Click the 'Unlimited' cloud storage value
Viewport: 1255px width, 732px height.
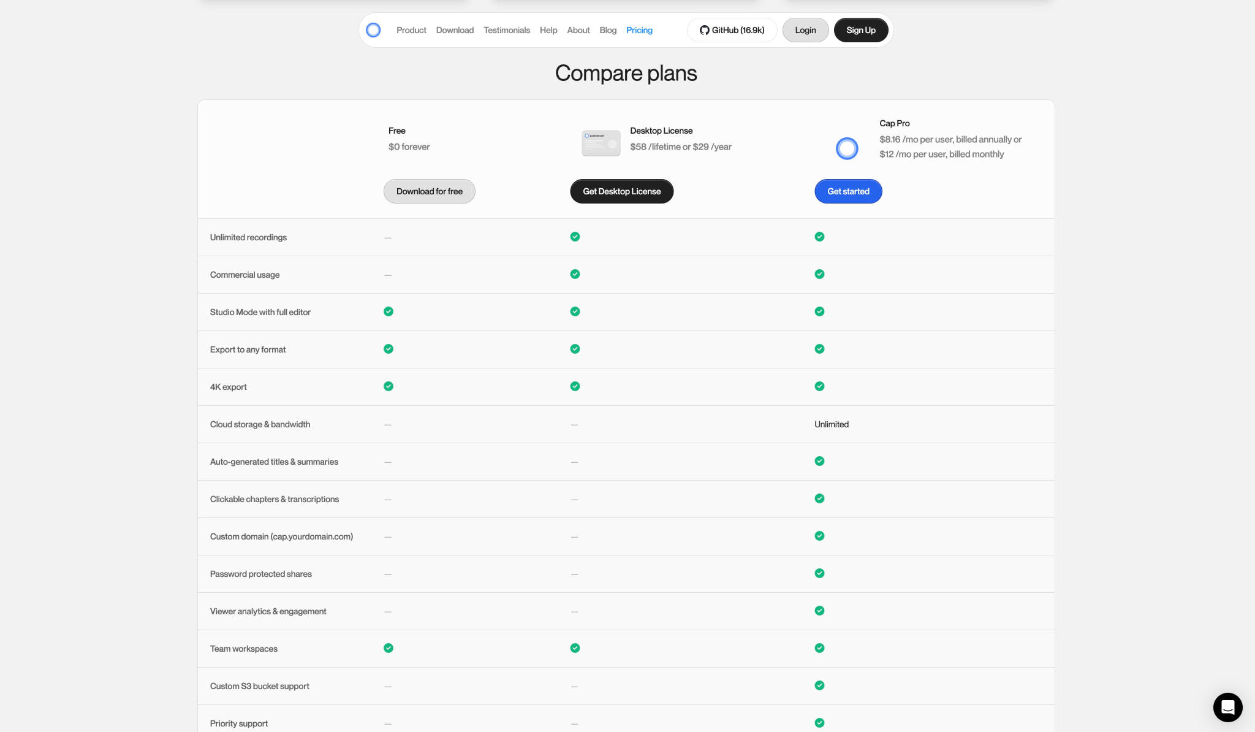[x=832, y=424]
